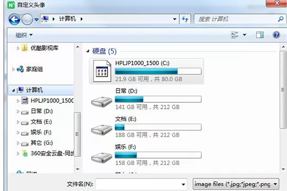Open the recent locations dropdown arrow
The image size is (287, 191).
point(37,19)
